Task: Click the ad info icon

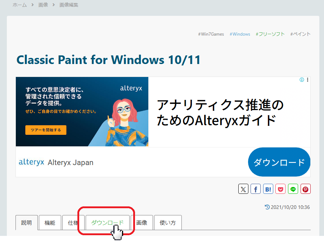Action: 302,80
